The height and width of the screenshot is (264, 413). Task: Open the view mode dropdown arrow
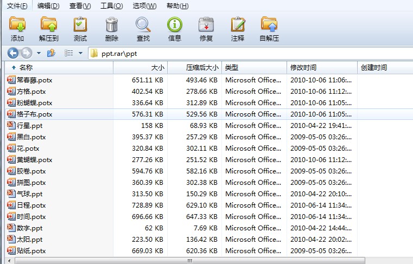pyautogui.click(x=81, y=53)
